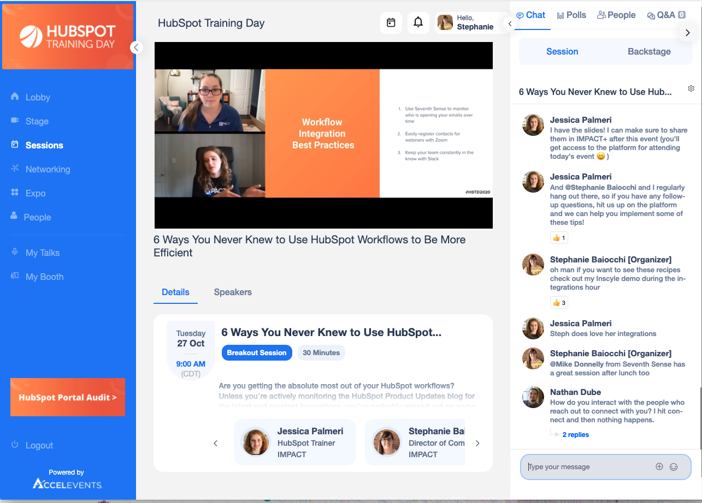The image size is (702, 503).
Task: Open the Networking section
Action: 48,169
